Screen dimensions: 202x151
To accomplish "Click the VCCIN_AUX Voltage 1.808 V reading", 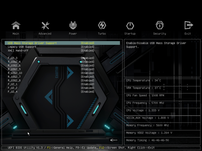I will (x=147, y=118).
